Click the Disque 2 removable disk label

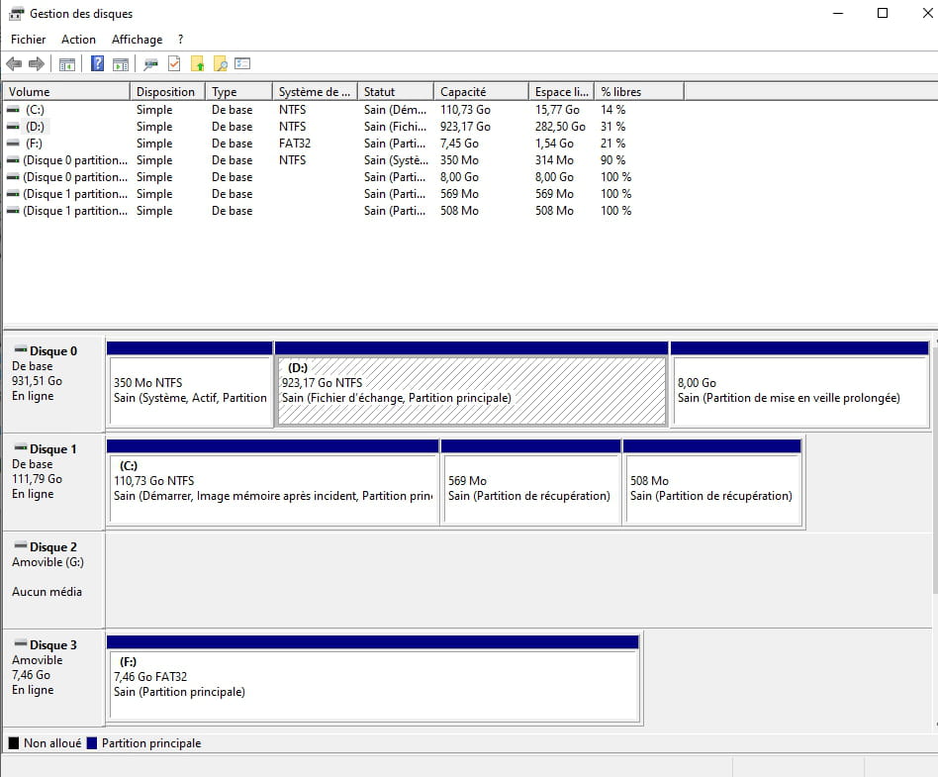click(x=53, y=547)
